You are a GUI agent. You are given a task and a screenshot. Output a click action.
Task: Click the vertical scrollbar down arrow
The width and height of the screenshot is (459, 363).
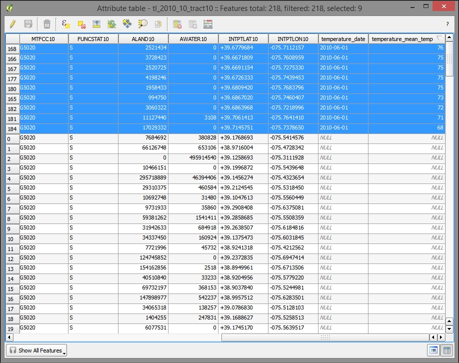[449, 329]
